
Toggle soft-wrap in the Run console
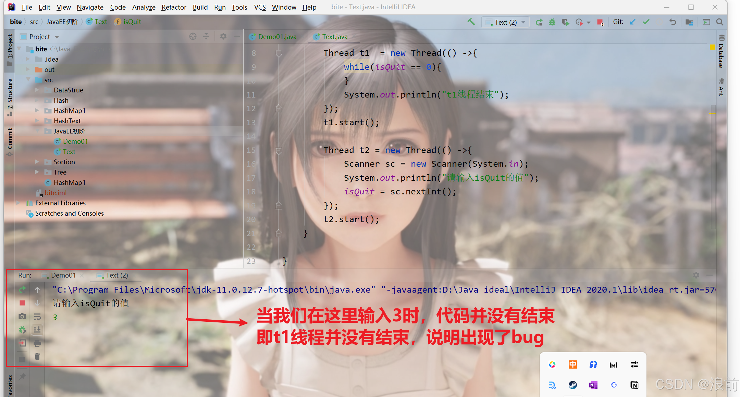[x=38, y=317]
